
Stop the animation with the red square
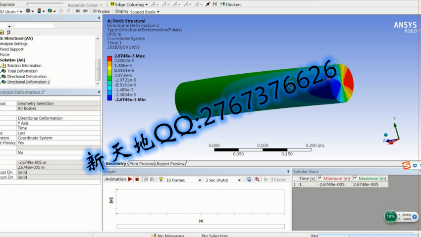pos(137,180)
